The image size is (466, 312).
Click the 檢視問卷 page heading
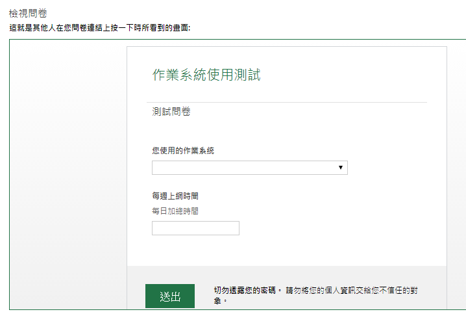(x=28, y=13)
